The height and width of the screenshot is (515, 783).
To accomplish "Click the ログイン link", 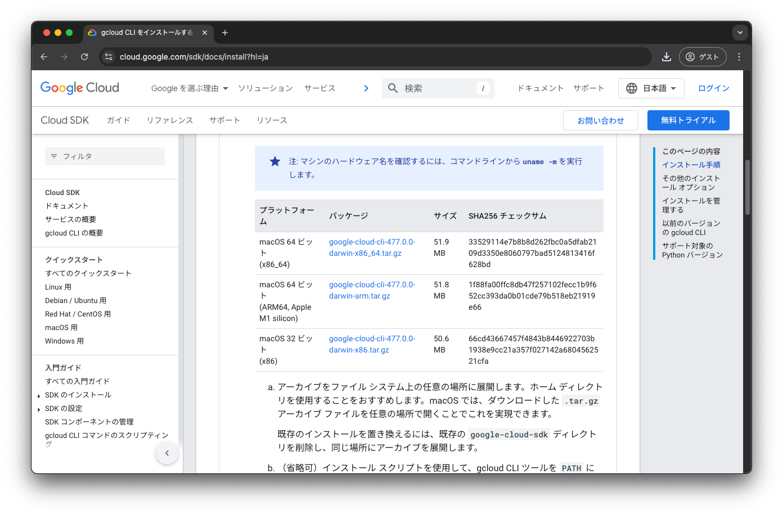I will coord(714,88).
